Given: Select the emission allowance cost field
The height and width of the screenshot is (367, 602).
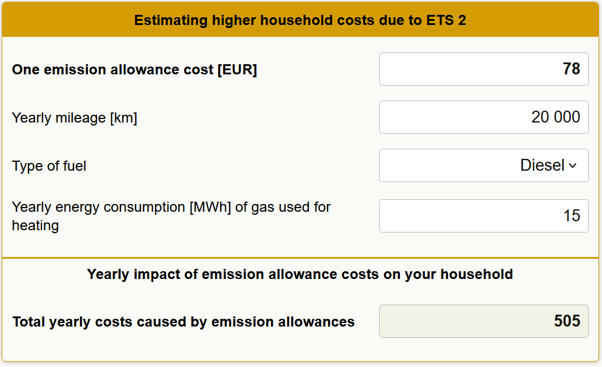Looking at the screenshot, I should click(x=483, y=69).
